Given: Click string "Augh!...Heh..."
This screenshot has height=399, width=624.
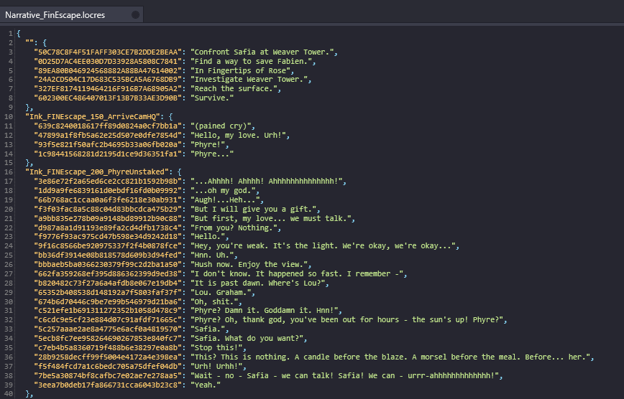Looking at the screenshot, I should click(x=225, y=199).
